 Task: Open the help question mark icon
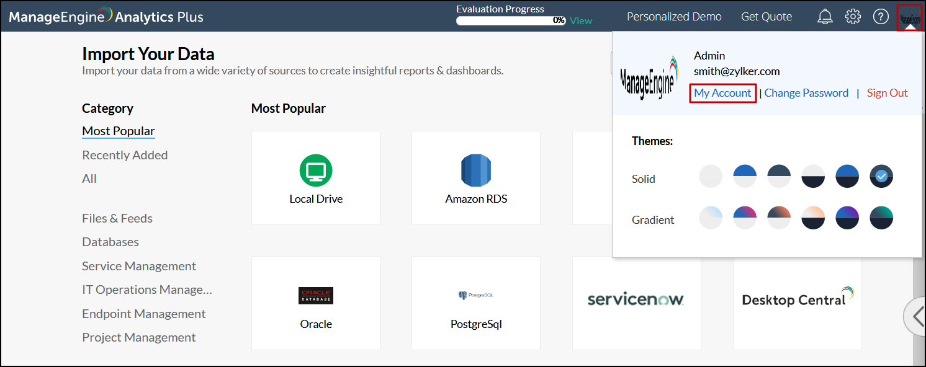tap(881, 17)
